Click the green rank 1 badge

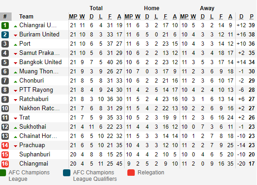point(5,25)
